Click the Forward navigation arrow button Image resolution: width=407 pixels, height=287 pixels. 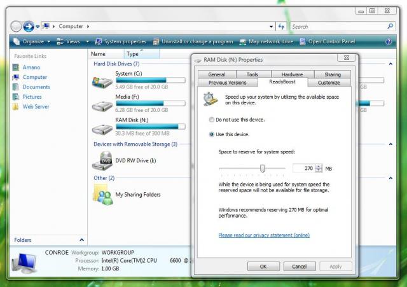[x=28, y=27]
